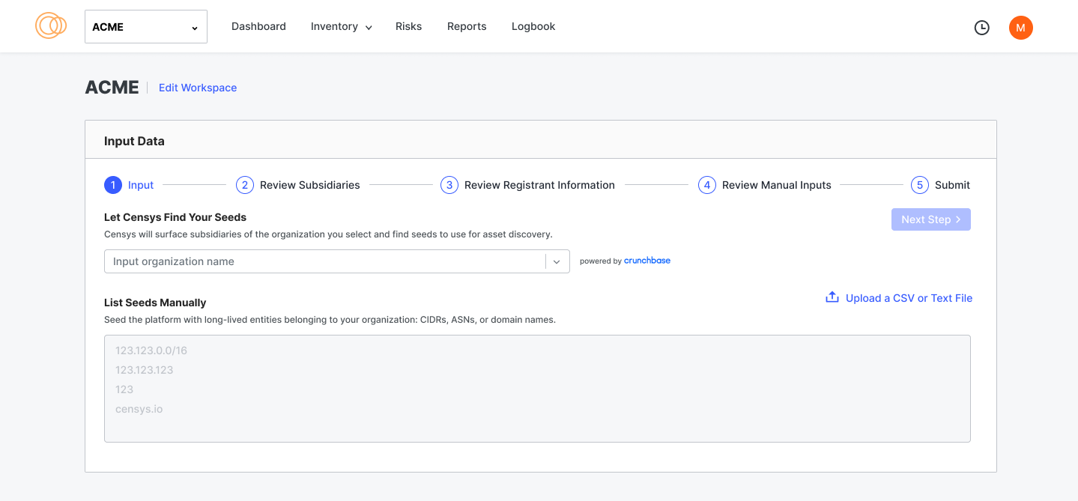
Task: Open the Logbook page
Action: point(533,27)
